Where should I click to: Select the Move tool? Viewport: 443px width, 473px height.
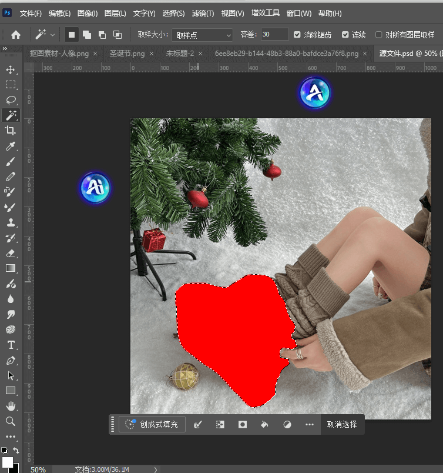[x=11, y=70]
